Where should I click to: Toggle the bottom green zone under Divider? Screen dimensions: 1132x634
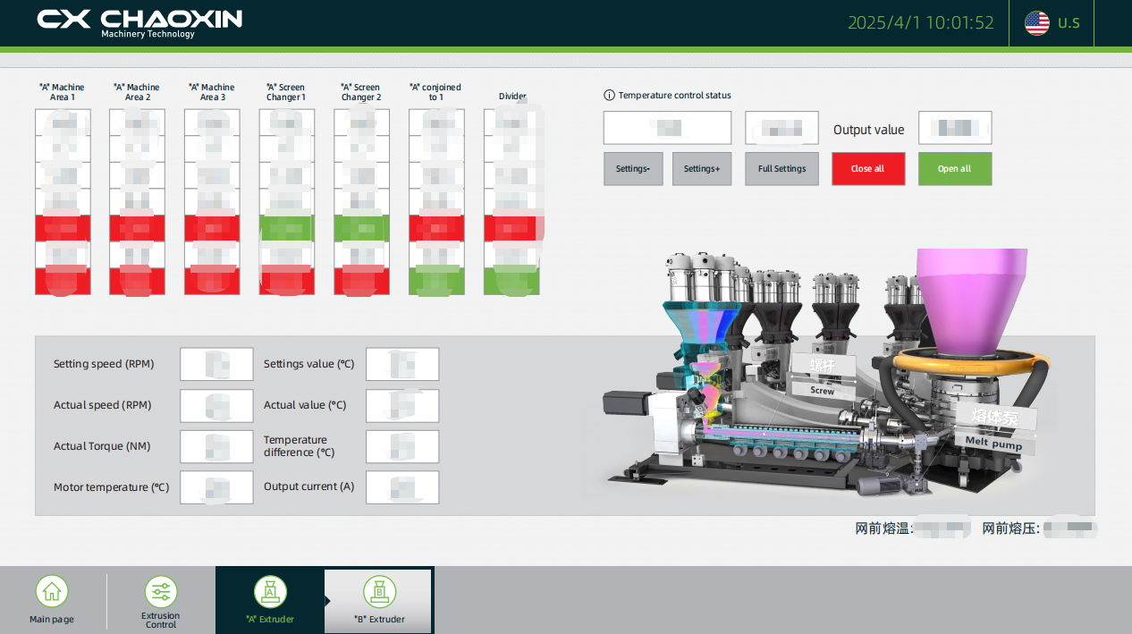click(511, 279)
